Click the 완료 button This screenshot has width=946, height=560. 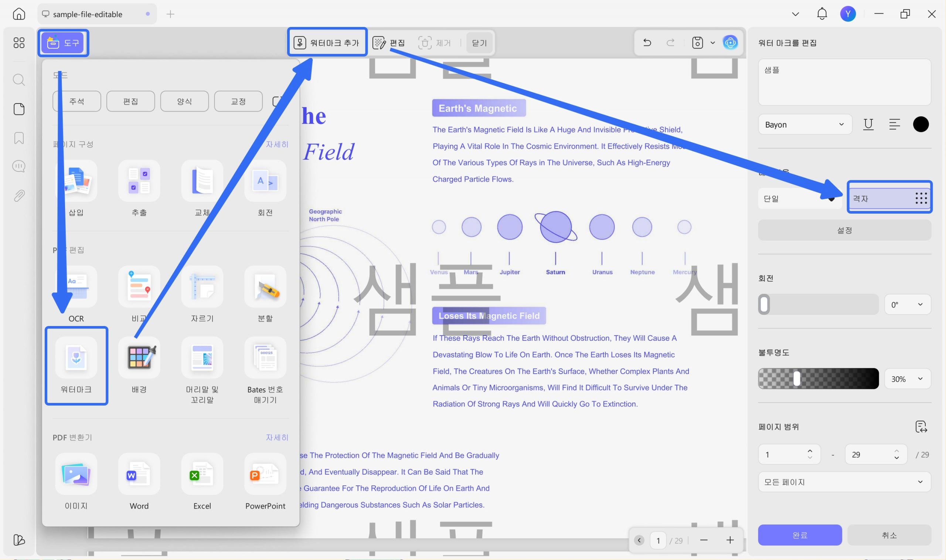(800, 535)
